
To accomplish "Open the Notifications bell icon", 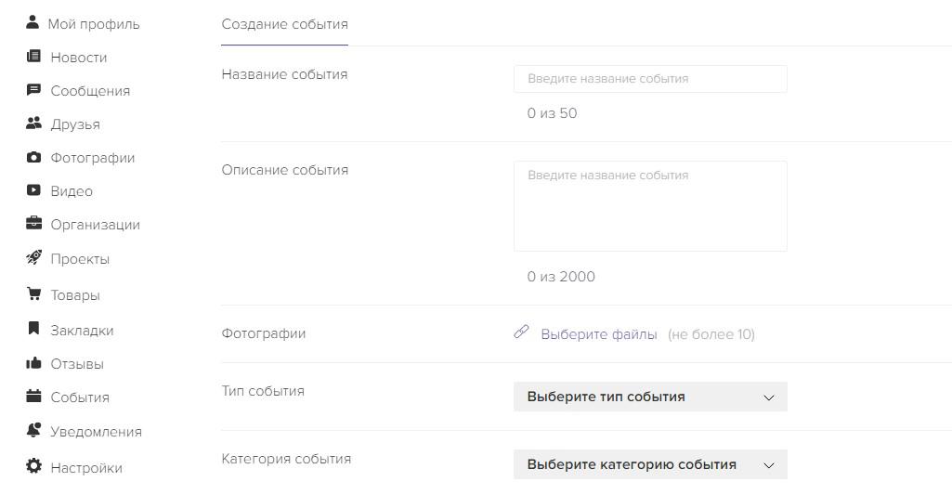I will [33, 431].
